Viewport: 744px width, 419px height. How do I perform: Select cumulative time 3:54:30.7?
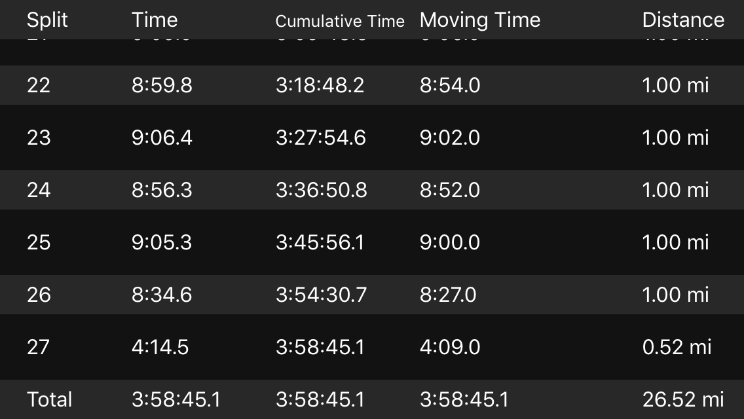pyautogui.click(x=321, y=295)
